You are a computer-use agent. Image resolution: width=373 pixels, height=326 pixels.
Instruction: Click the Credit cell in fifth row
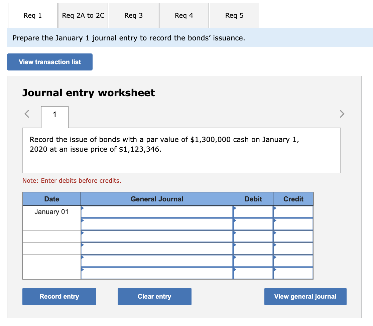[293, 261]
